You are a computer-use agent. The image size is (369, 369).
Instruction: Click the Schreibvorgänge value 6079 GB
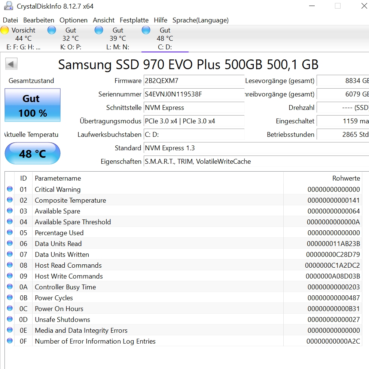tap(343, 94)
